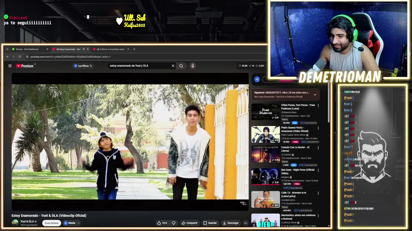Open the YouTube hamburger guide menu
412x231 pixels.
(x=10, y=66)
